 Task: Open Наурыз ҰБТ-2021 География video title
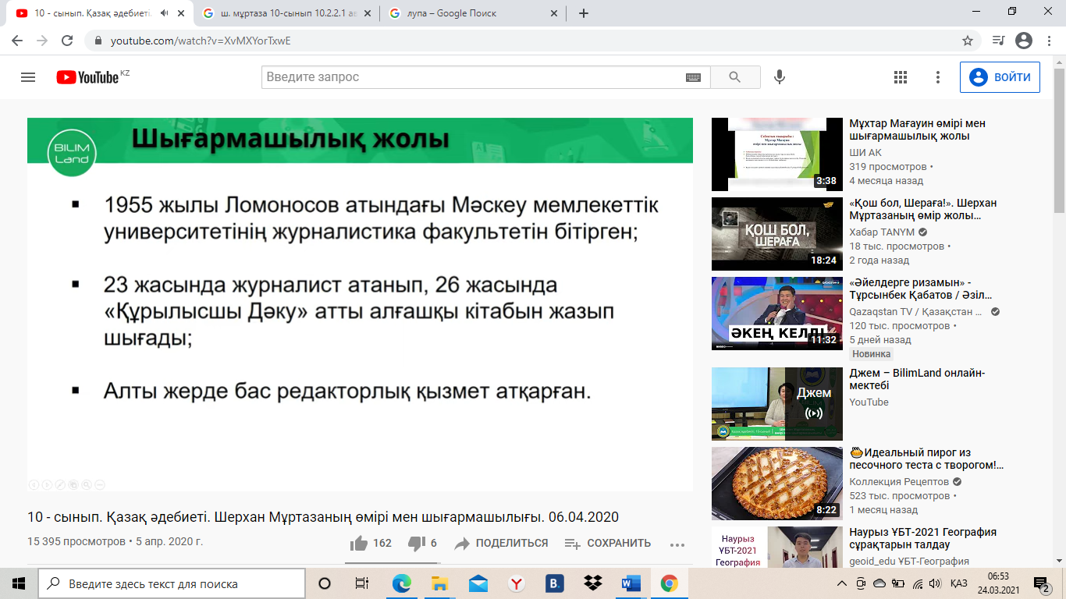tap(922, 538)
